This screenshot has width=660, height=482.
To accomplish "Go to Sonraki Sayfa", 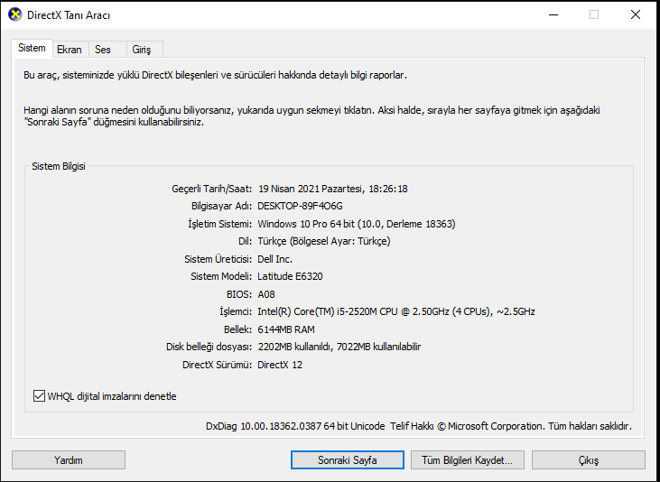I will (x=348, y=460).
